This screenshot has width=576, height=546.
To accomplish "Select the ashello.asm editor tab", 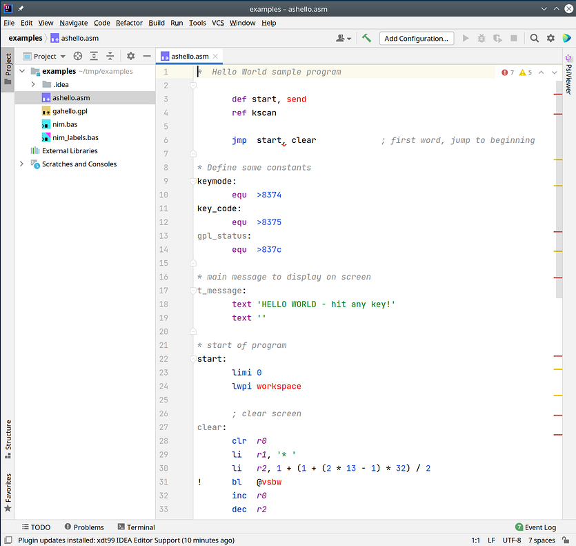I will [x=189, y=57].
